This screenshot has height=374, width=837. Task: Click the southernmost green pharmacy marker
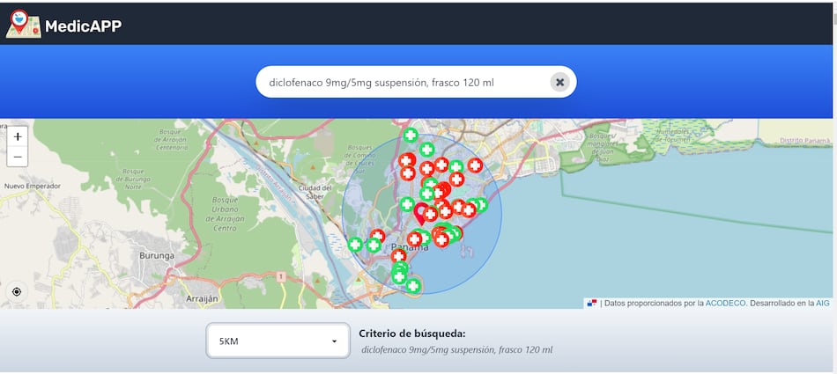click(412, 285)
